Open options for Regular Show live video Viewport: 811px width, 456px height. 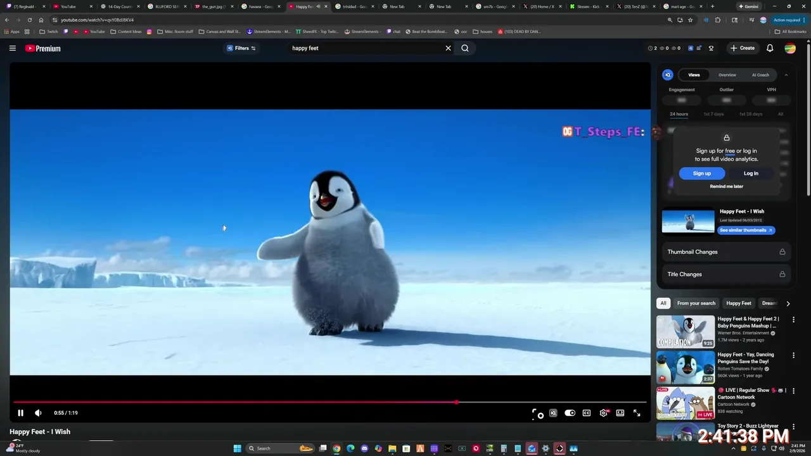[793, 391]
